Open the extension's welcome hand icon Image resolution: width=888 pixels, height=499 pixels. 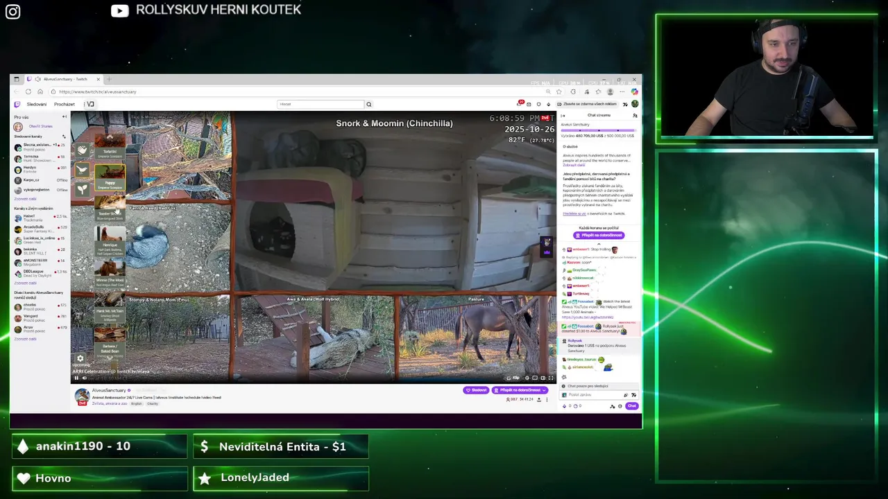(x=83, y=150)
